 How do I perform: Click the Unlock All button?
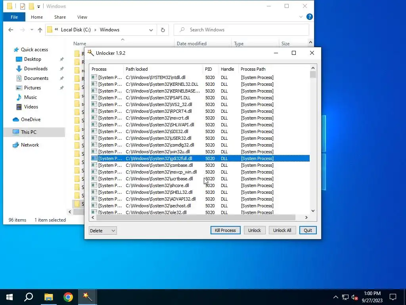[282, 230]
